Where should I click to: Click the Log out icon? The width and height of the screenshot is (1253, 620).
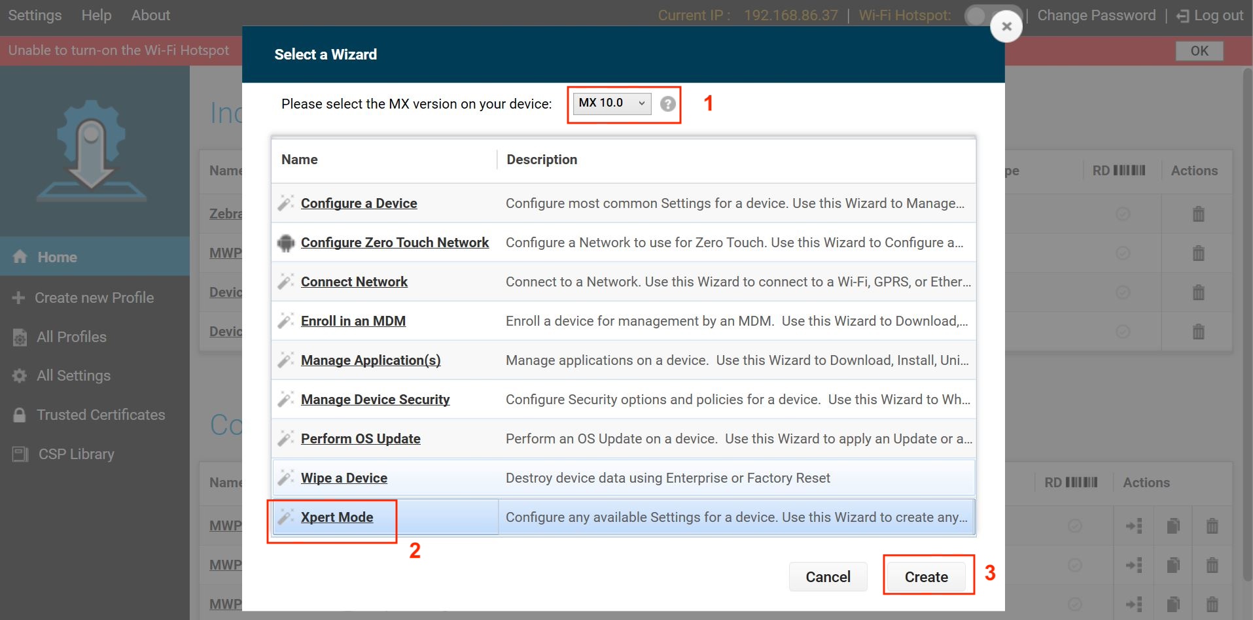(x=1182, y=16)
